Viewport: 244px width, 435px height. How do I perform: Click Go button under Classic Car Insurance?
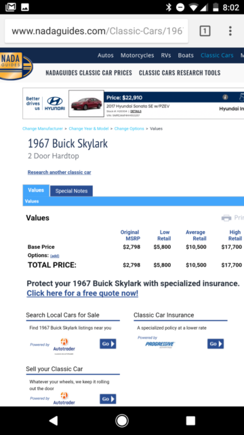coord(216,344)
